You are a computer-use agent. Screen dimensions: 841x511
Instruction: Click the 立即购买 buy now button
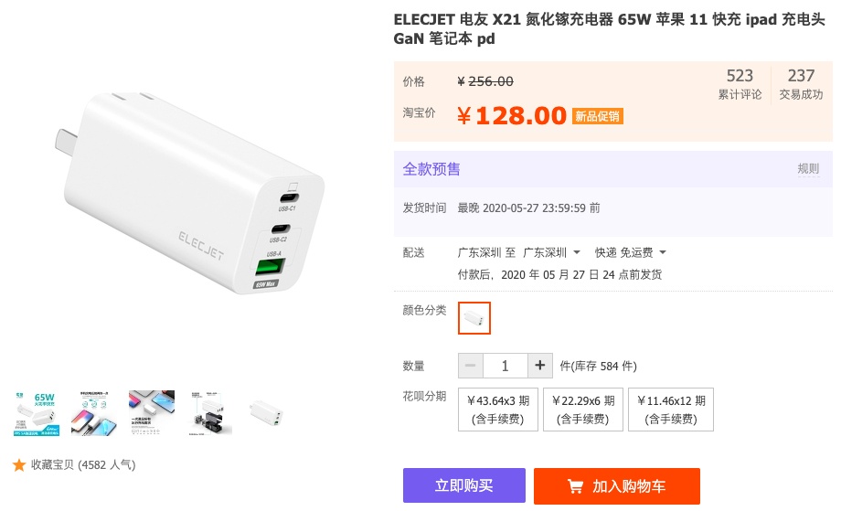[x=464, y=485]
